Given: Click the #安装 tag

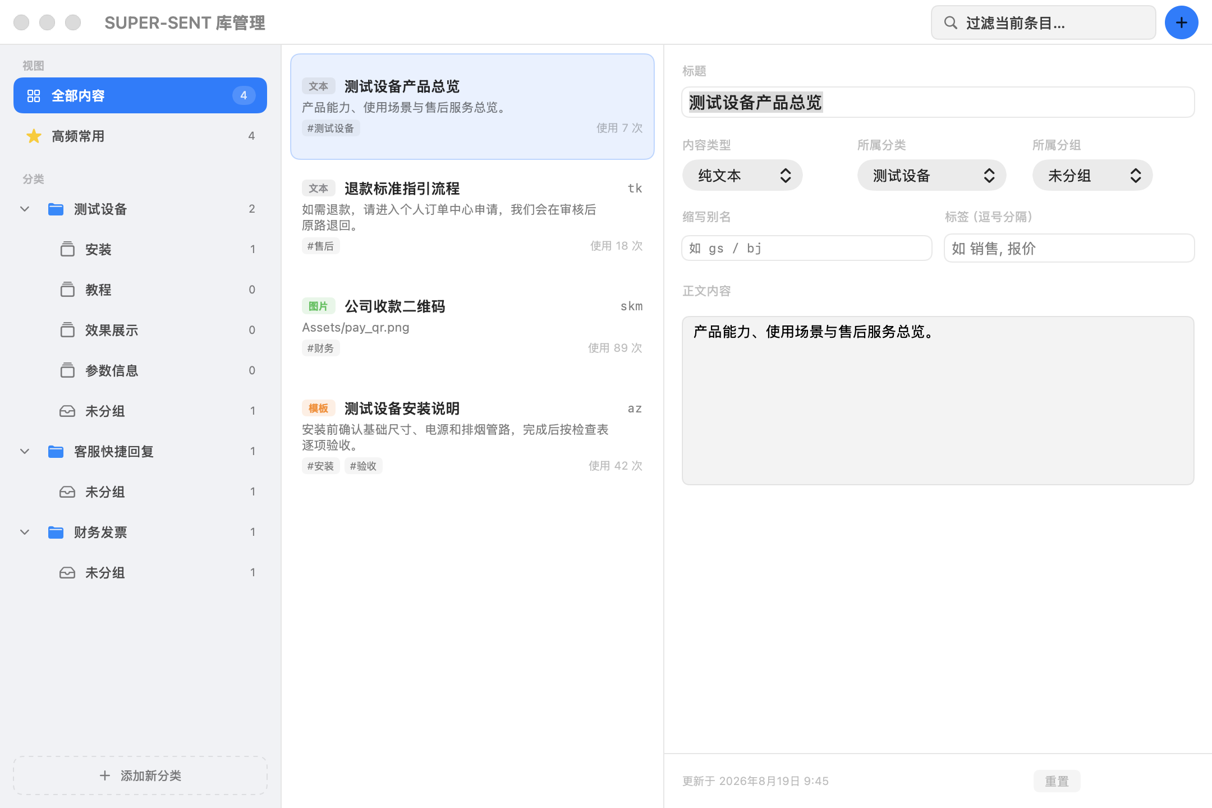Looking at the screenshot, I should click(x=320, y=466).
